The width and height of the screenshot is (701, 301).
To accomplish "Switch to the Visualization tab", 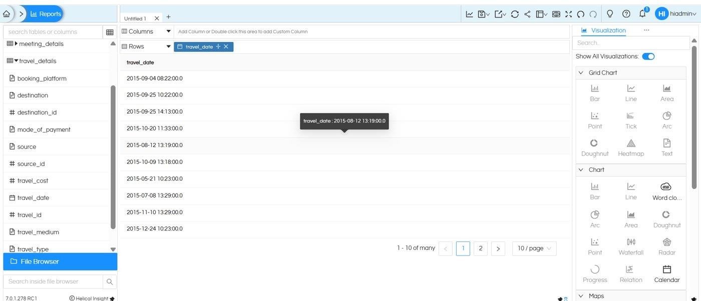I will [603, 30].
